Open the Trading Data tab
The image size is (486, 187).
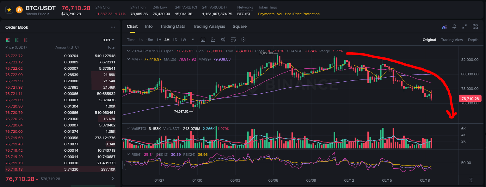click(173, 26)
